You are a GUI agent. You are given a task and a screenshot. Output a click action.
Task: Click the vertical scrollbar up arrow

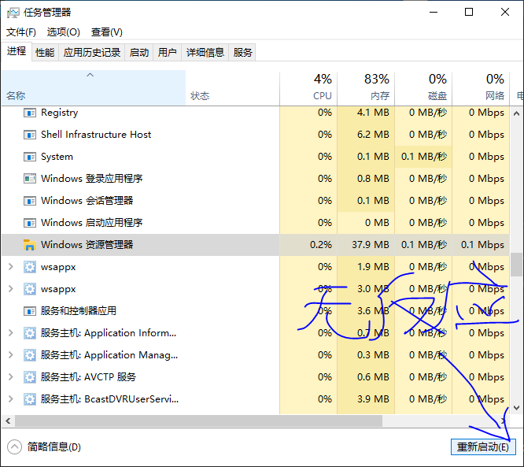[516, 113]
